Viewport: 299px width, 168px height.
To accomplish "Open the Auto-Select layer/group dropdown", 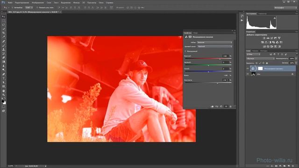I will (29, 7).
